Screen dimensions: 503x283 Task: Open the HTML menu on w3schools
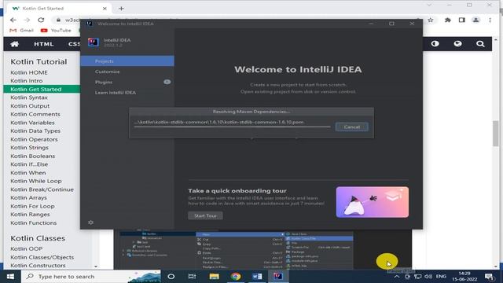point(44,44)
